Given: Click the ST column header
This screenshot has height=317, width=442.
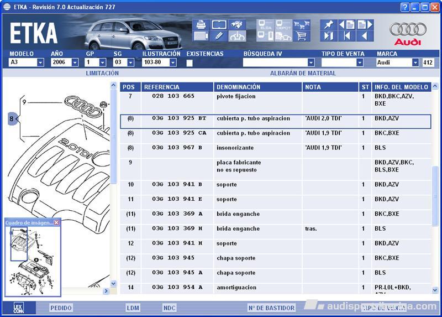Looking at the screenshot, I should (365, 87).
